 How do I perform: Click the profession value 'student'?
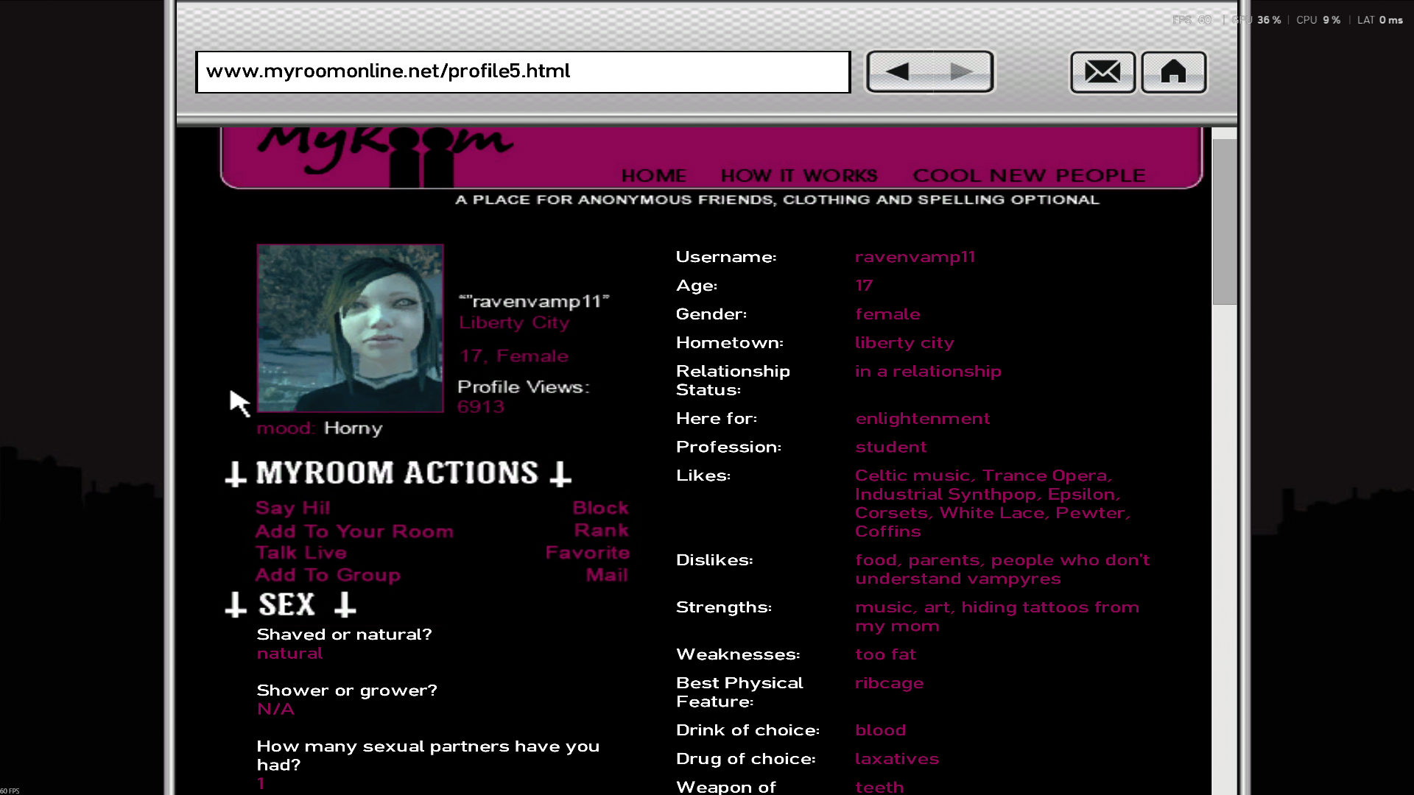890,447
